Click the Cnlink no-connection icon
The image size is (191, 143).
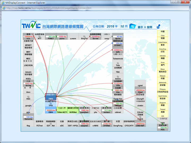(140, 117)
